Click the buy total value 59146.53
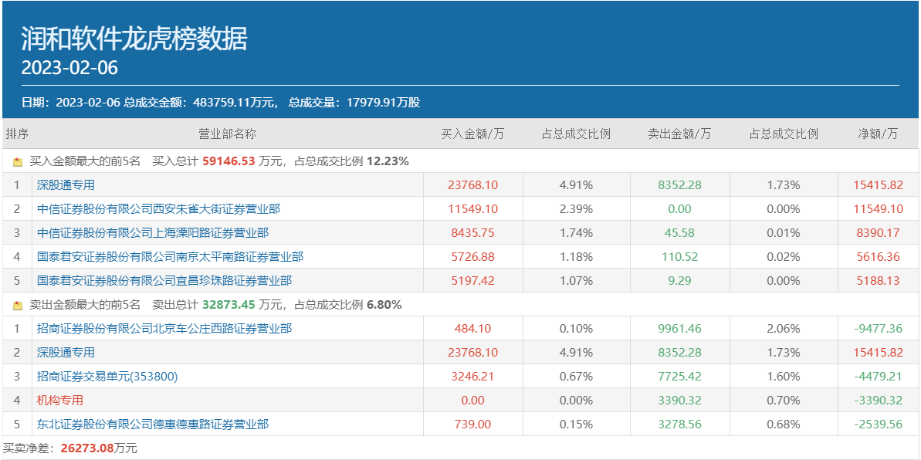 tap(229, 162)
